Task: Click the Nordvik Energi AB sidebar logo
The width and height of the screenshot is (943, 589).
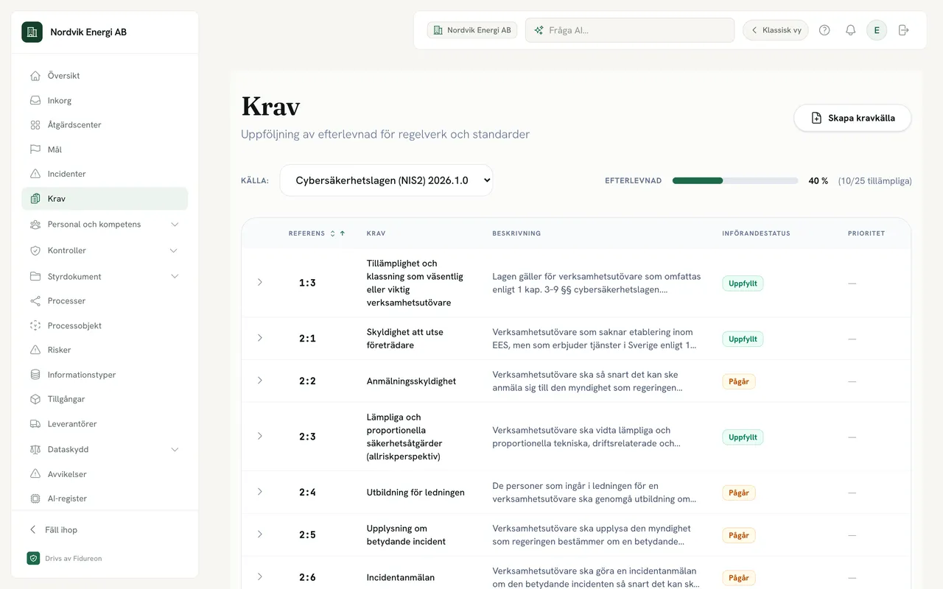Action: click(32, 32)
